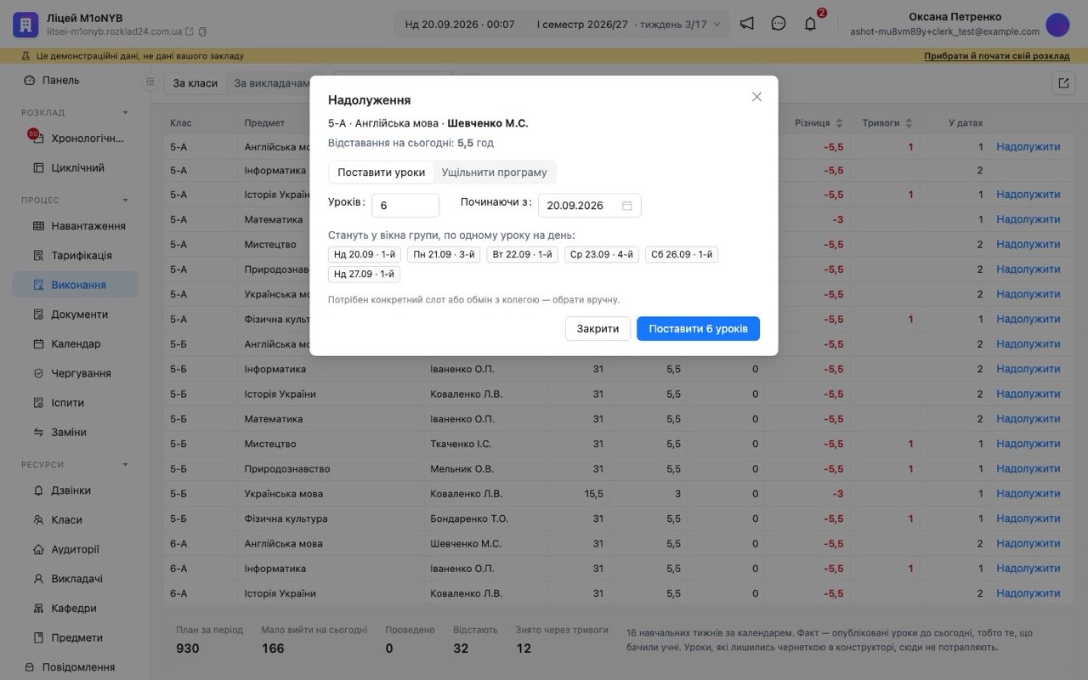
Task: Click the Уроків number input field
Action: 405,206
